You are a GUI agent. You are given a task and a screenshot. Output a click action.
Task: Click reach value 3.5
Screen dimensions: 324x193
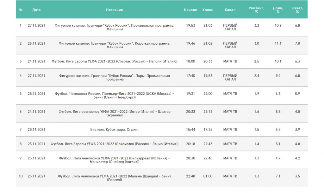tap(297, 176)
